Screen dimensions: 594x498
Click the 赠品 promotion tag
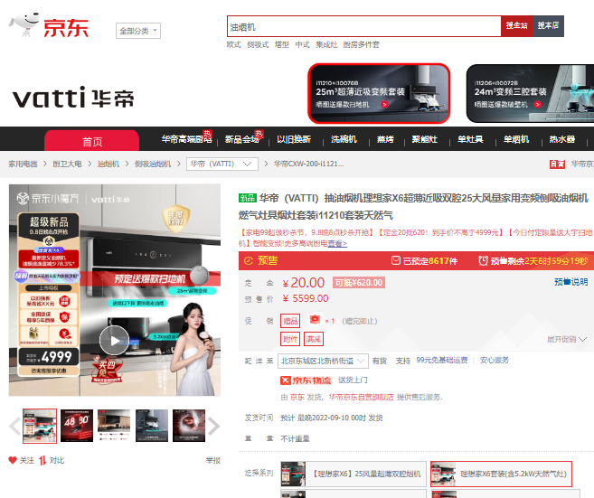[x=290, y=321]
